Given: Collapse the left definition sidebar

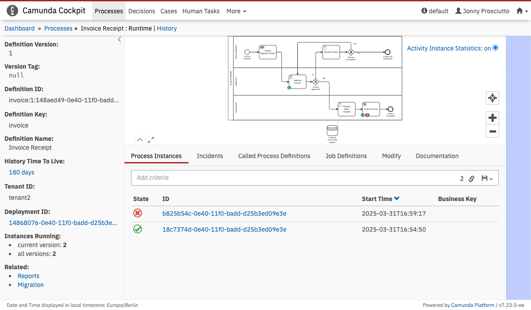Looking at the screenshot, I should (x=119, y=39).
